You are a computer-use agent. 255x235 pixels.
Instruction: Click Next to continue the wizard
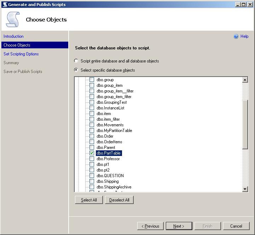click(x=179, y=226)
